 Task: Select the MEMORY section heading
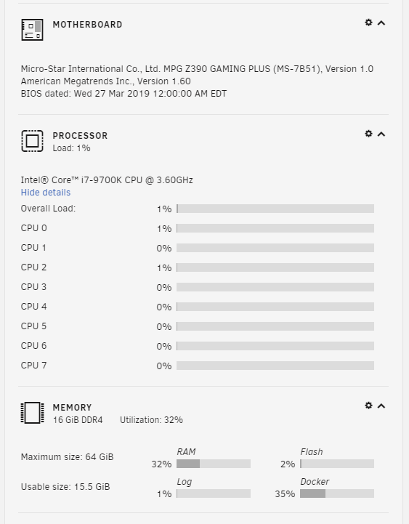(72, 408)
